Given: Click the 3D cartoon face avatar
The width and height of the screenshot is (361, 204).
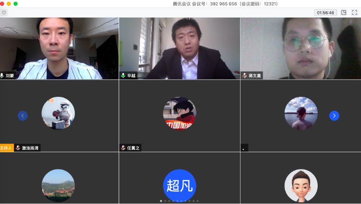Looking at the screenshot, I should tap(301, 185).
